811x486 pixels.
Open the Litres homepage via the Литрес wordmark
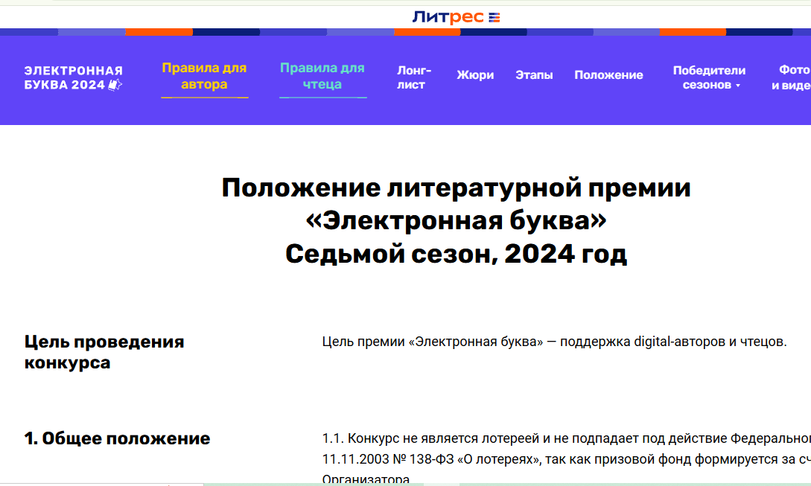[448, 15]
